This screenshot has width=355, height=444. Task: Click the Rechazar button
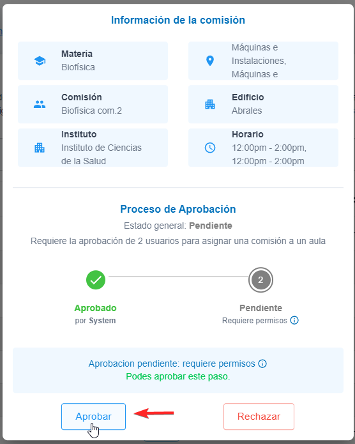(259, 417)
